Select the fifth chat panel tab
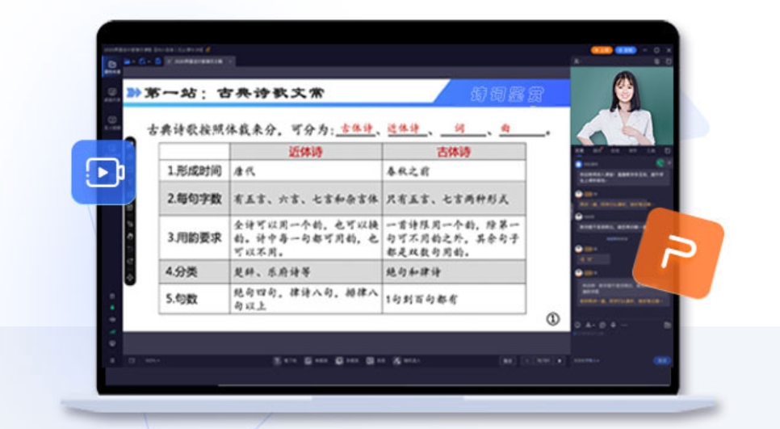The height and width of the screenshot is (429, 780). [650, 150]
